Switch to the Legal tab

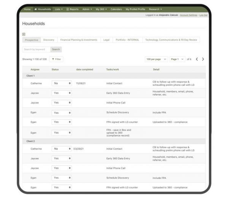click(106, 40)
